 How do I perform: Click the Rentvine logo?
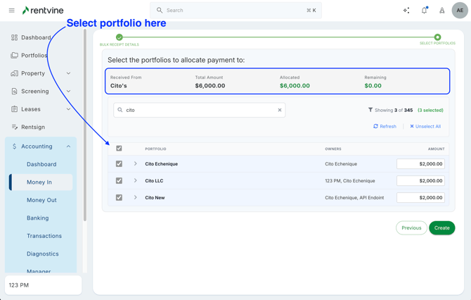tap(46, 11)
